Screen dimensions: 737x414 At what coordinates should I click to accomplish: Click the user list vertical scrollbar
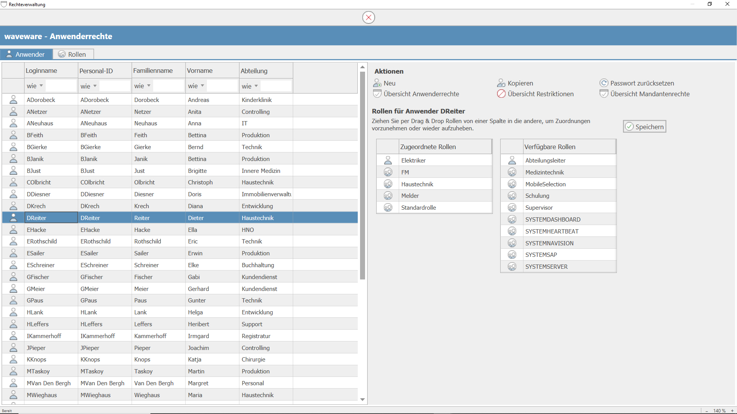point(362,175)
